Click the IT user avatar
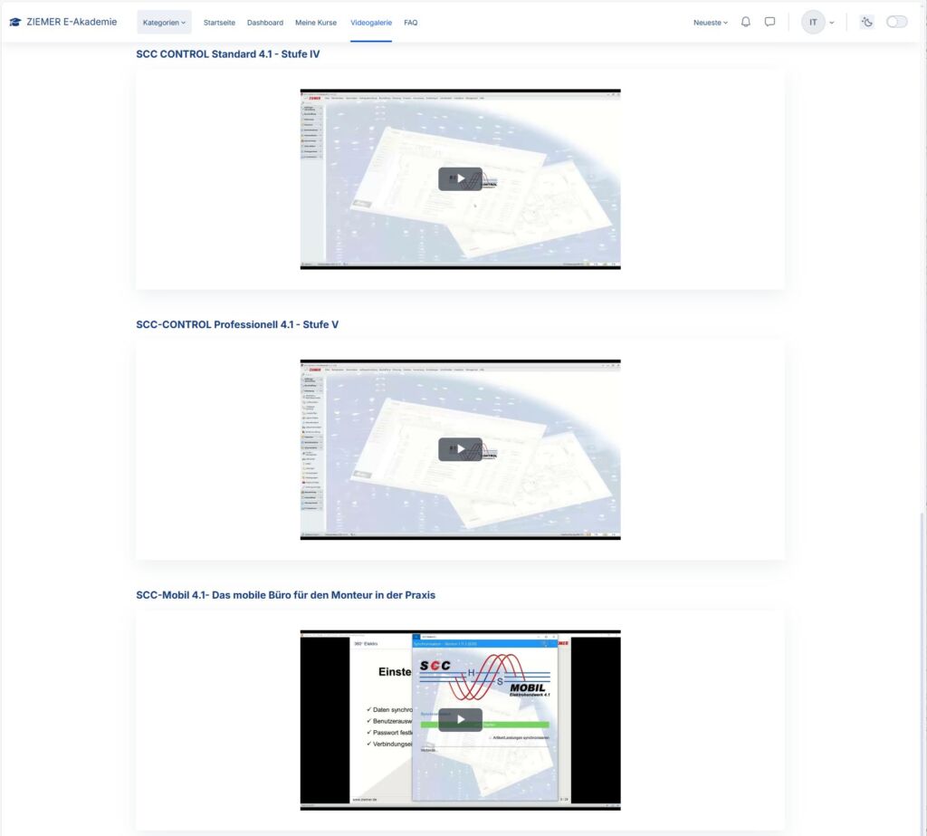This screenshot has height=836, width=927. [x=813, y=23]
